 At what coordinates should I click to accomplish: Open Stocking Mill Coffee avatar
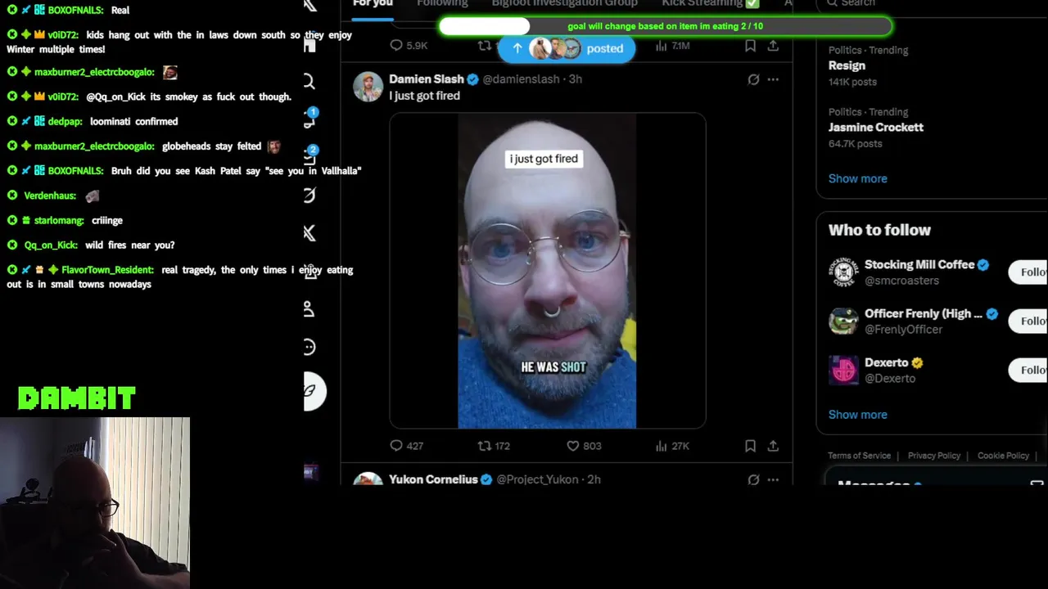(x=843, y=272)
